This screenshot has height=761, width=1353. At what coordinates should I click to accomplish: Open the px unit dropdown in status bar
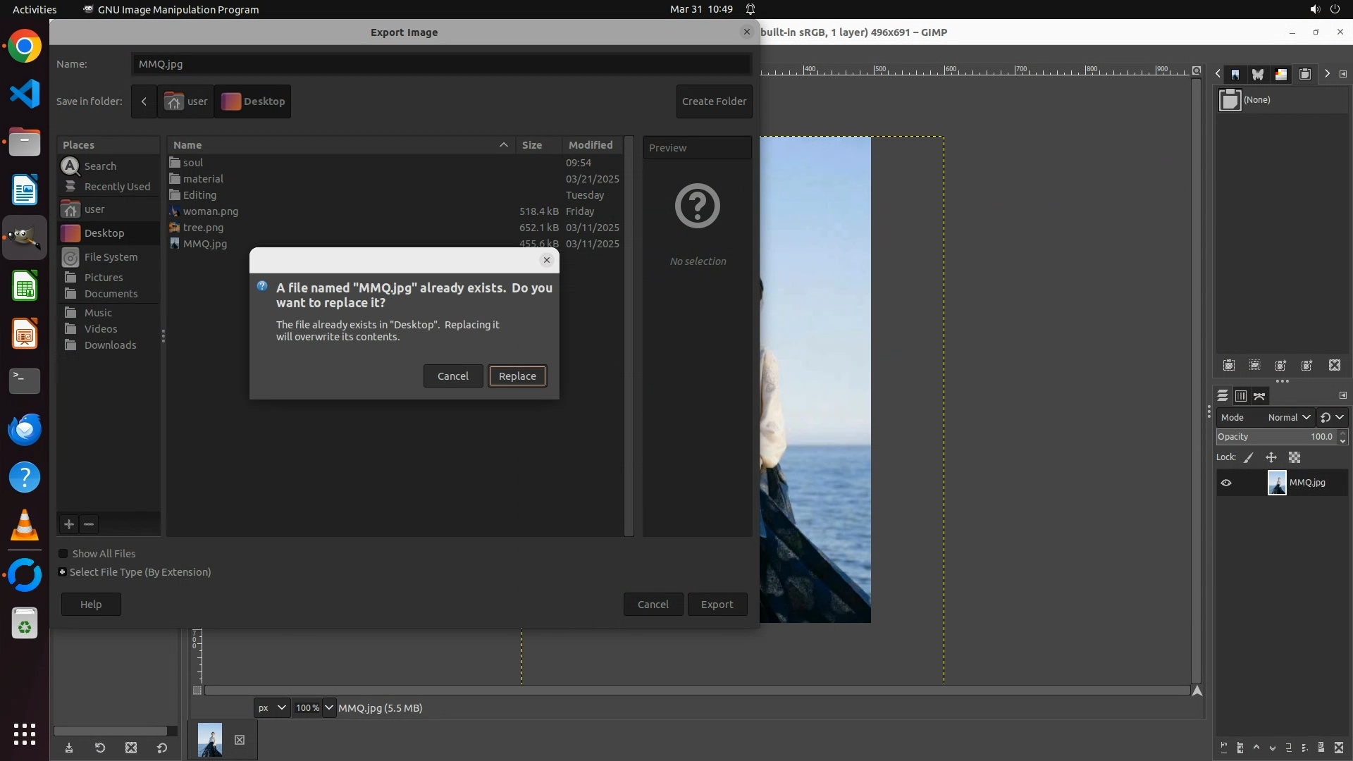click(x=271, y=708)
